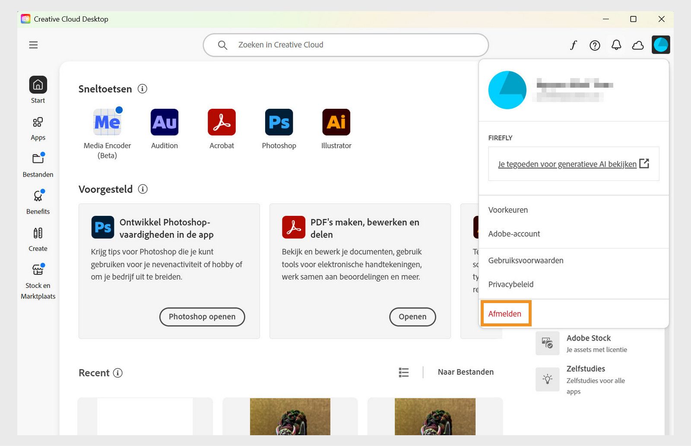The width and height of the screenshot is (691, 446).
Task: Open second recent file thumbnail
Action: 290,417
